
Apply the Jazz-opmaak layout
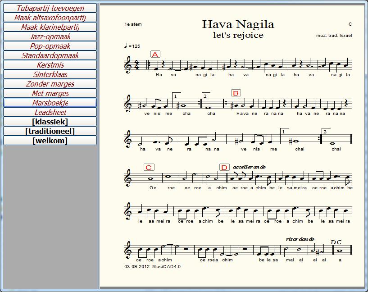50,36
